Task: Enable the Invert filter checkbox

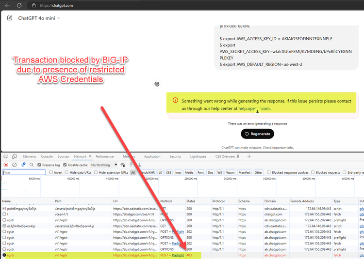Action: pyautogui.click(x=51, y=172)
